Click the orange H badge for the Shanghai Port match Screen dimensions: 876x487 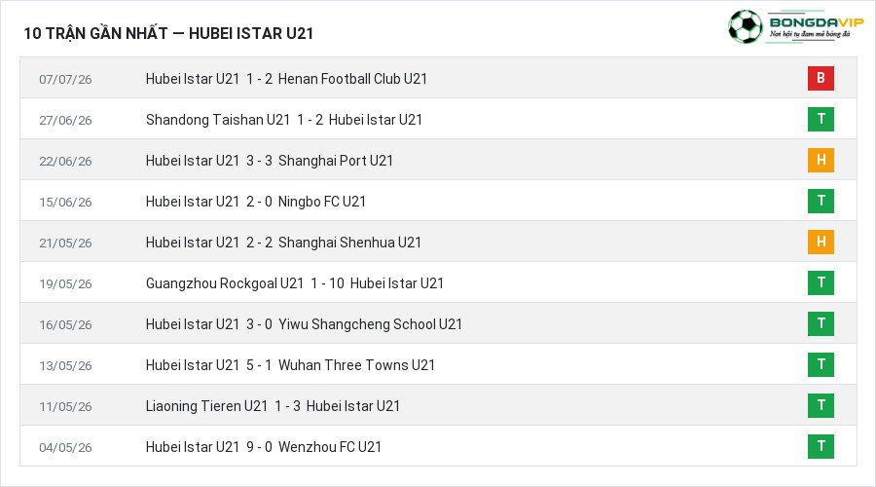click(x=821, y=160)
